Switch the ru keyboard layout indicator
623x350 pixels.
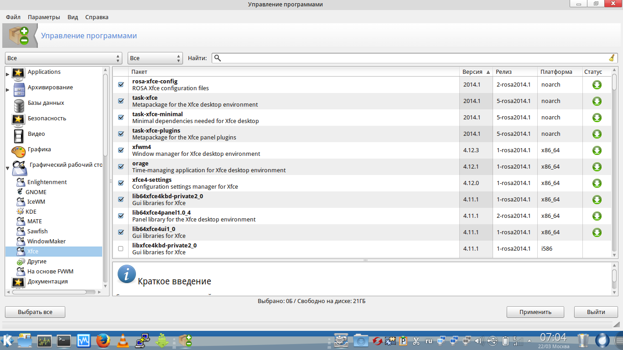tap(429, 340)
